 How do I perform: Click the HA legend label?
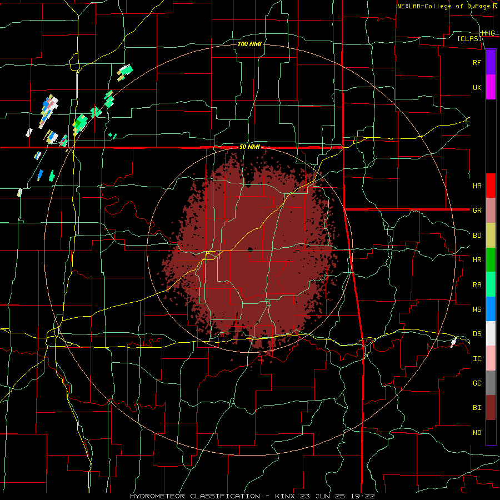coord(477,186)
